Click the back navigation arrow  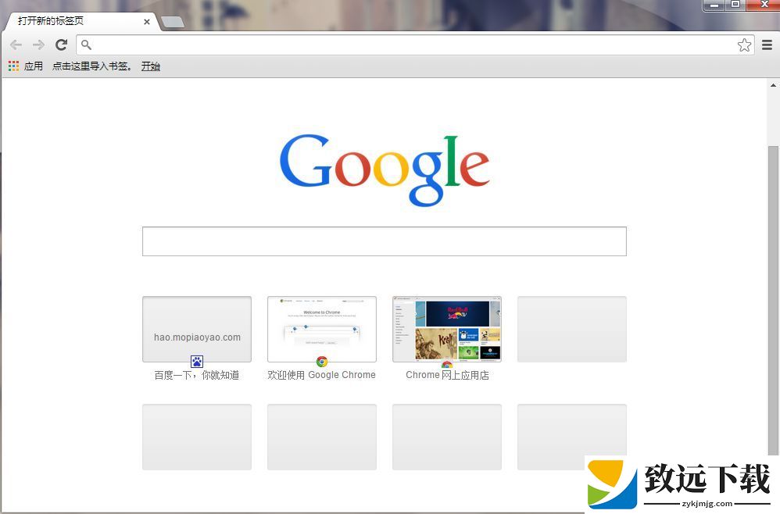click(x=16, y=45)
